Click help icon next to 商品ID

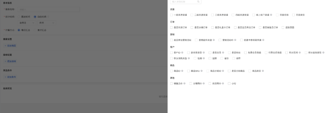coord(182,71)
